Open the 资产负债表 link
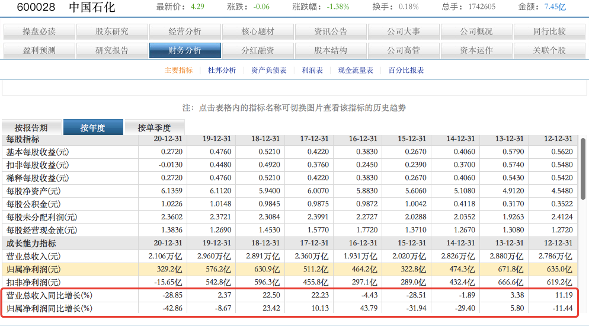 [x=268, y=70]
